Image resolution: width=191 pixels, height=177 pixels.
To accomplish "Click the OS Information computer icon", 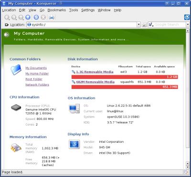I will [x=74, y=108].
